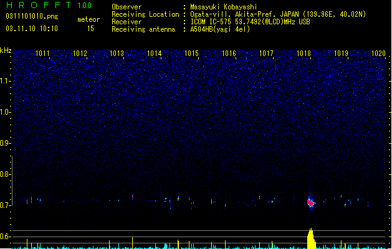The height and width of the screenshot is (249, 392).
Task: Click the kHz axis unit label
Action: pos(6,50)
